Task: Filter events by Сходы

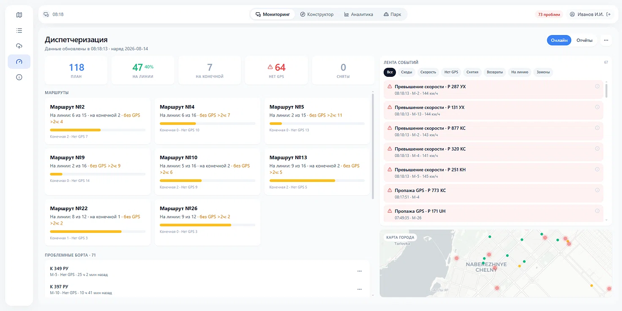Action: coord(406,72)
